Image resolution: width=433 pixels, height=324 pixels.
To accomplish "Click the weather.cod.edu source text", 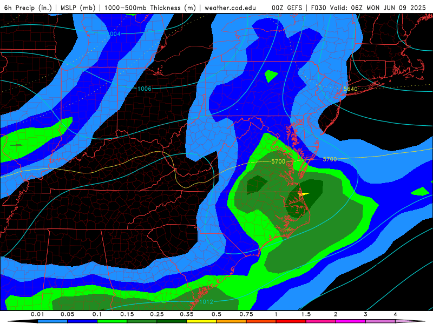I will coord(231,8).
